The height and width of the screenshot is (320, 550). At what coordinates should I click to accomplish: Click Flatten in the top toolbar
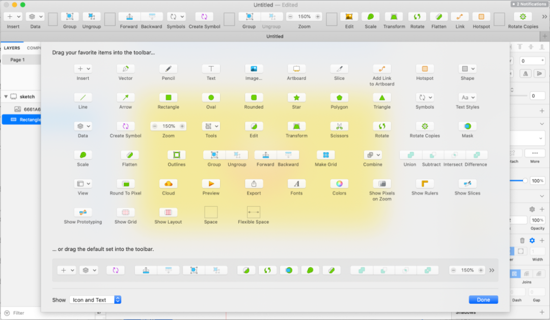click(438, 17)
